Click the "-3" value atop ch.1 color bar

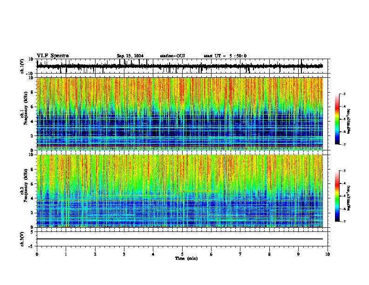pyautogui.click(x=344, y=94)
